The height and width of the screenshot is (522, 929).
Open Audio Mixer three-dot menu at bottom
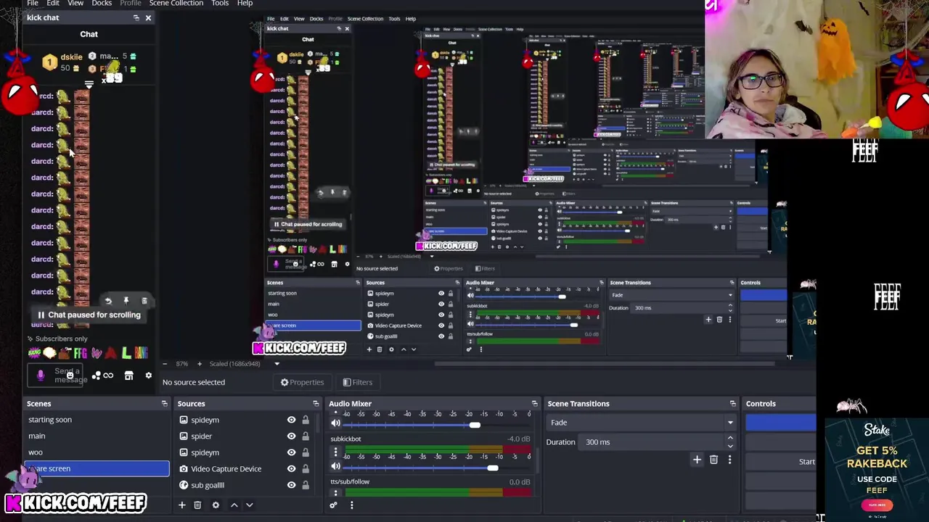tap(351, 505)
